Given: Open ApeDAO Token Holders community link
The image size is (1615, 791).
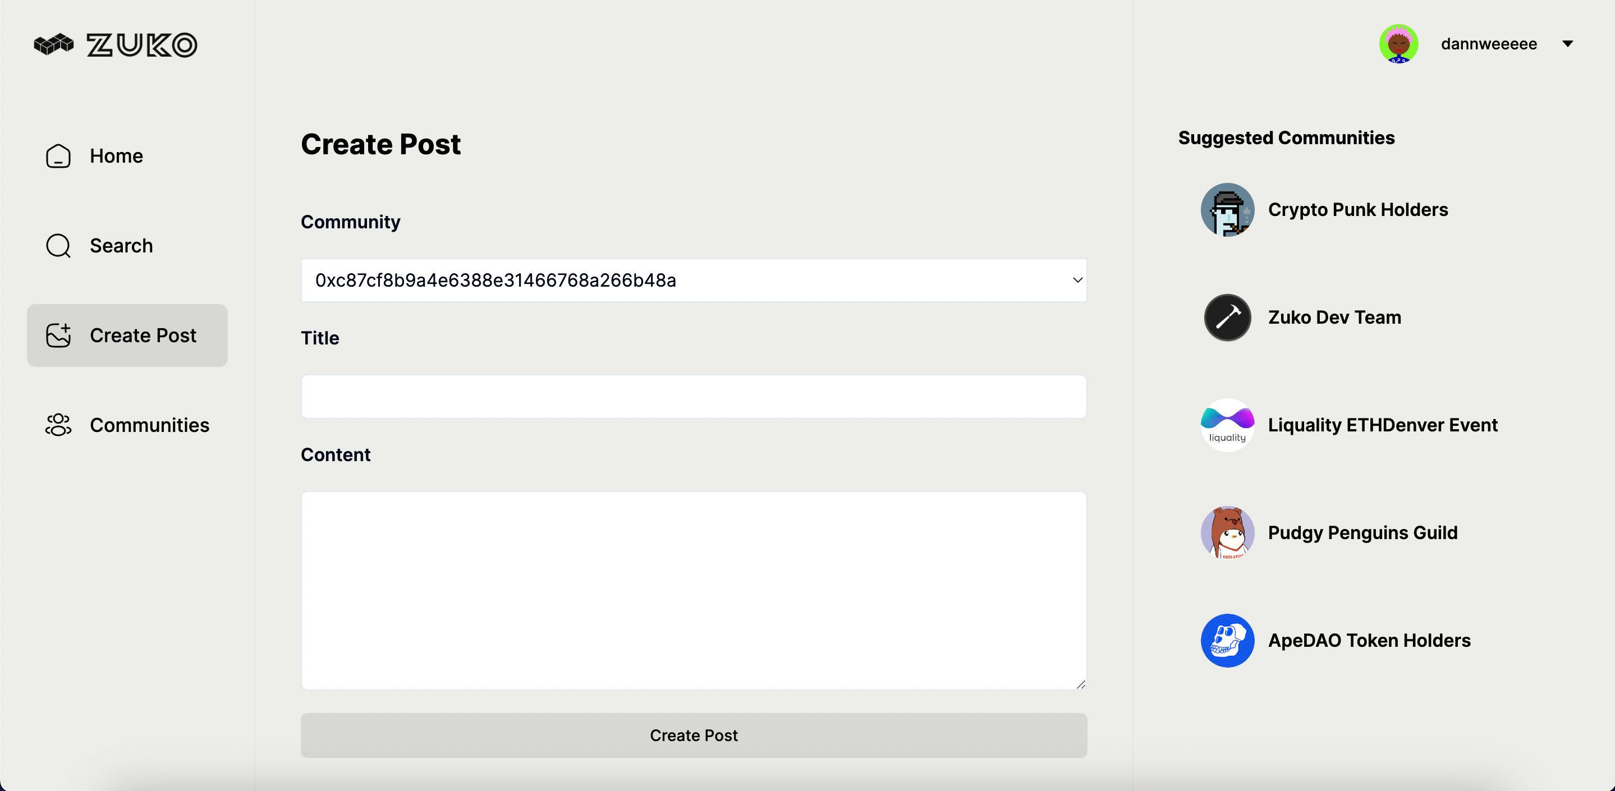Looking at the screenshot, I should click(x=1369, y=641).
